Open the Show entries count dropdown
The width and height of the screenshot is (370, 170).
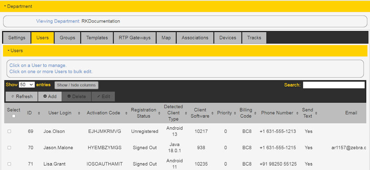pos(27,85)
